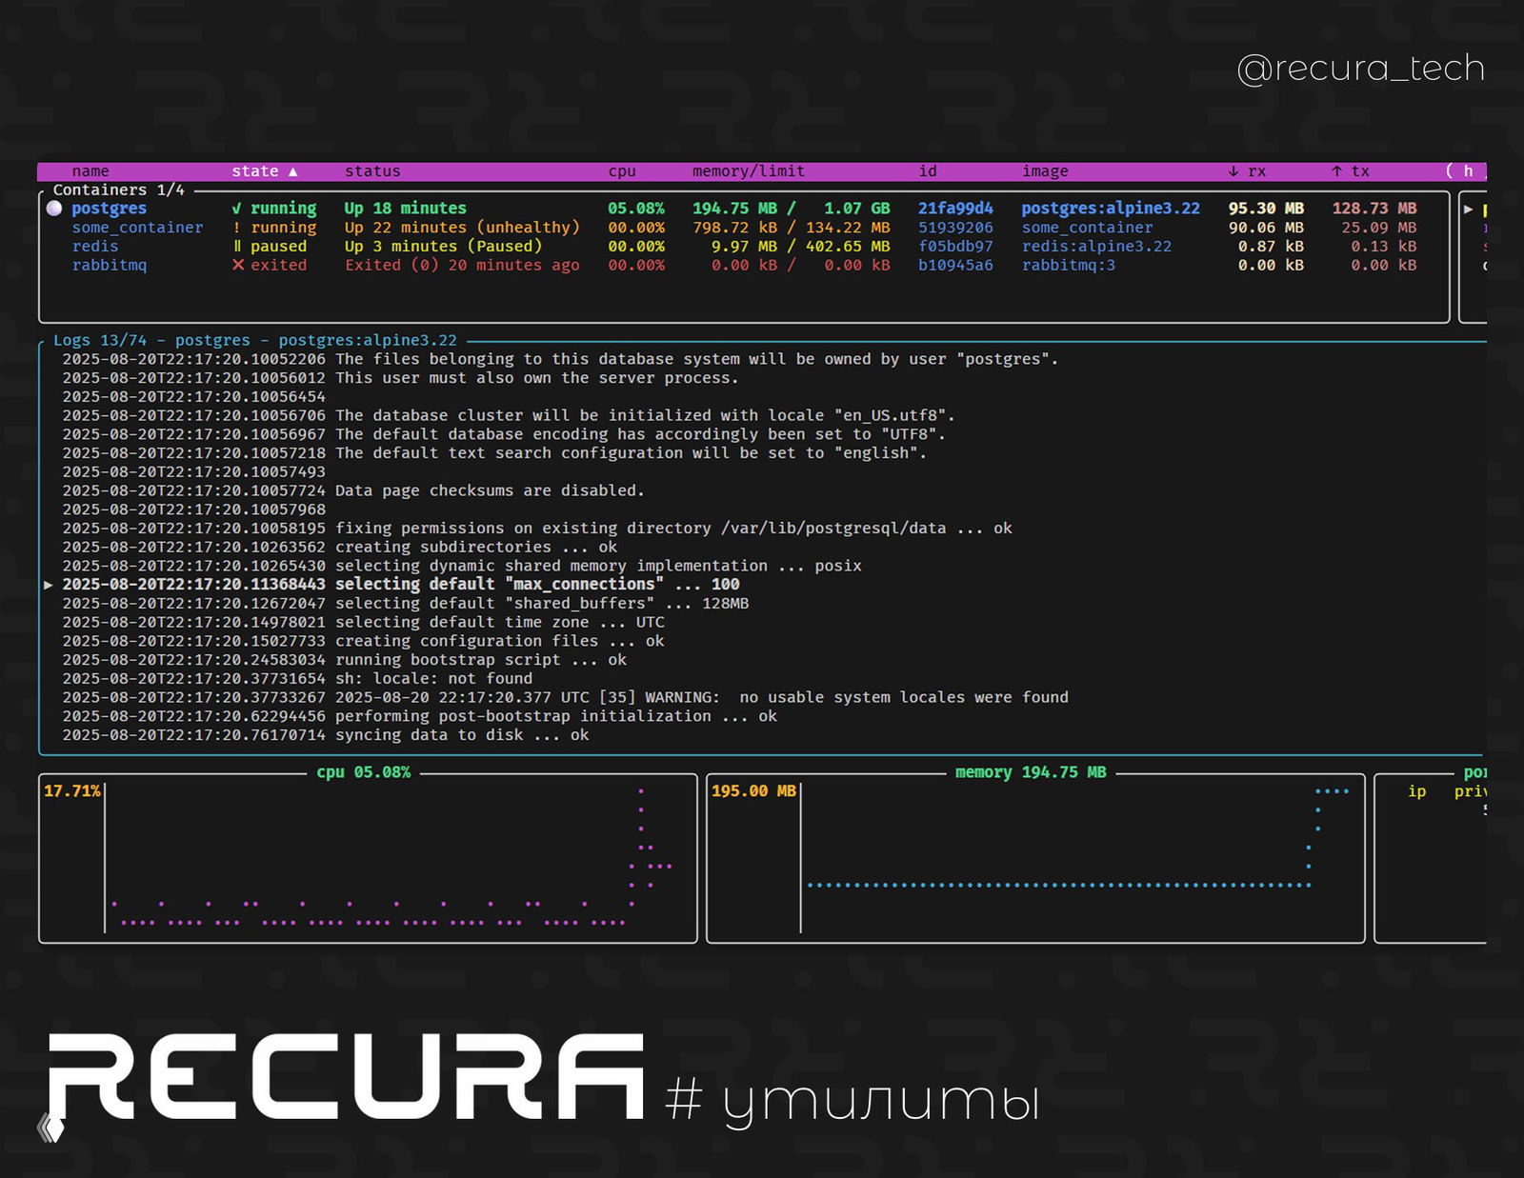Click the arrow marker beside max_connections log line
Image resolution: width=1524 pixels, height=1178 pixels.
pyautogui.click(x=48, y=585)
